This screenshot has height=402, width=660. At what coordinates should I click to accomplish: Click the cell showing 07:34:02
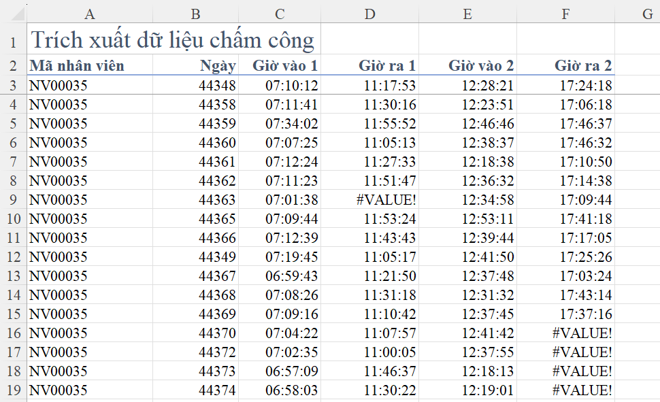click(x=291, y=124)
